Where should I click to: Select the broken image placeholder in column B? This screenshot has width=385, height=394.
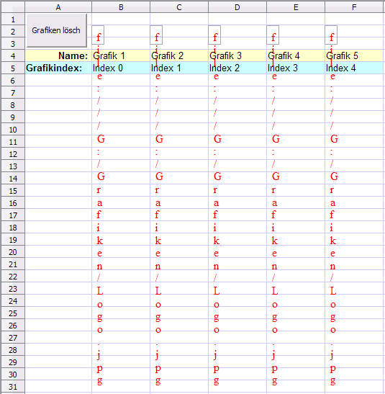(x=98, y=35)
